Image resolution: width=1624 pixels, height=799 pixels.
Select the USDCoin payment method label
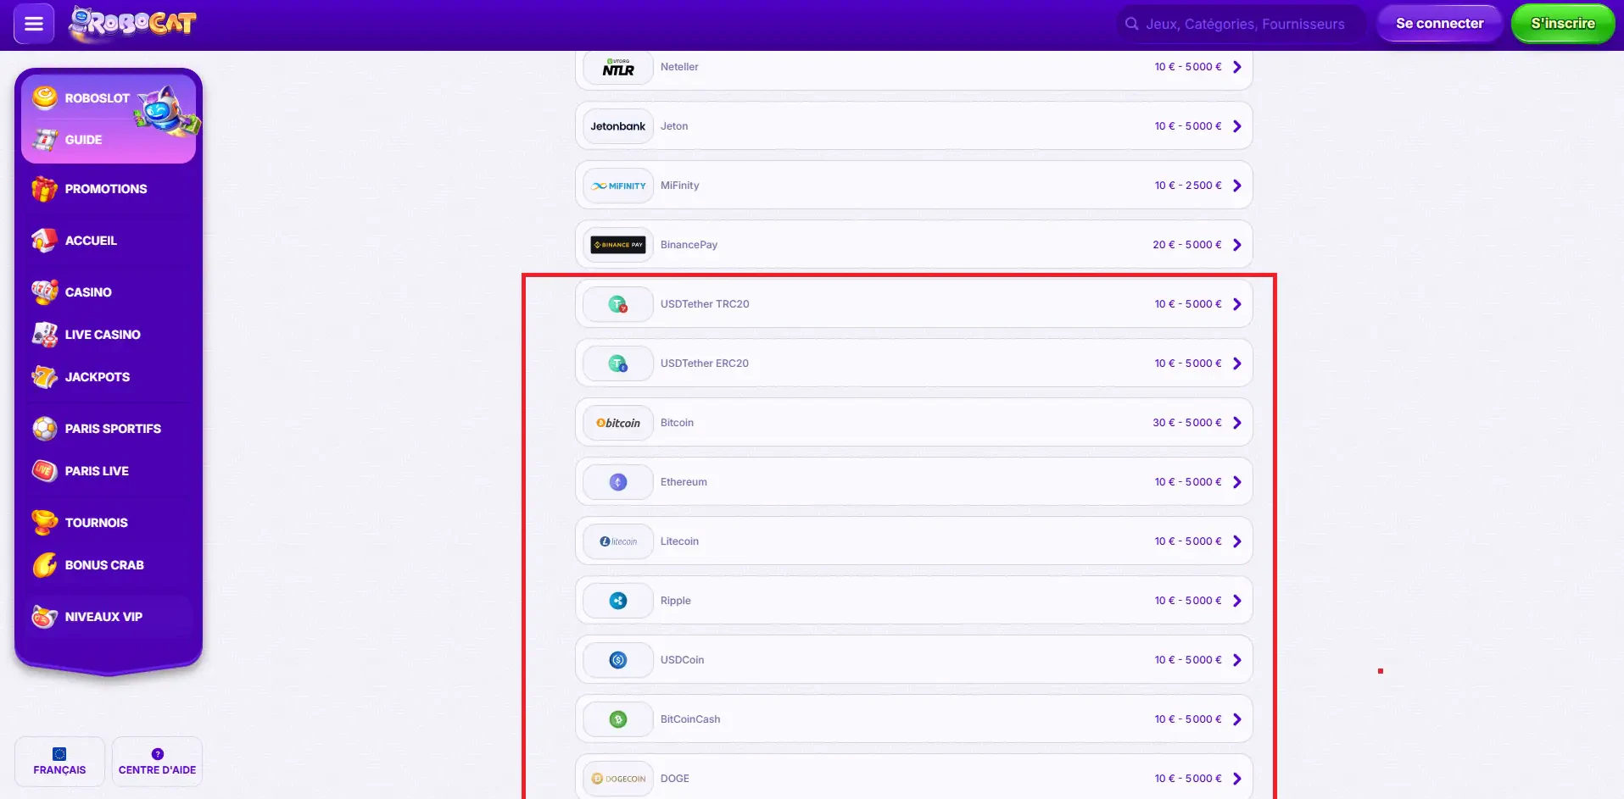coord(682,660)
